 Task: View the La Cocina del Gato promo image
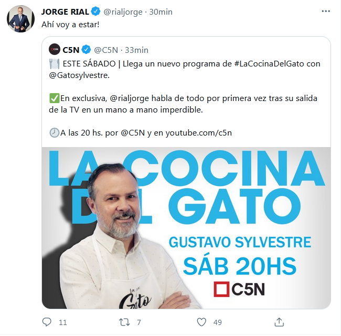(186, 228)
